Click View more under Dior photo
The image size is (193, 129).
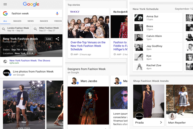point(24,128)
